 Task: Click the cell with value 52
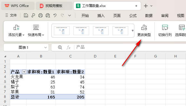(x=70, y=92)
